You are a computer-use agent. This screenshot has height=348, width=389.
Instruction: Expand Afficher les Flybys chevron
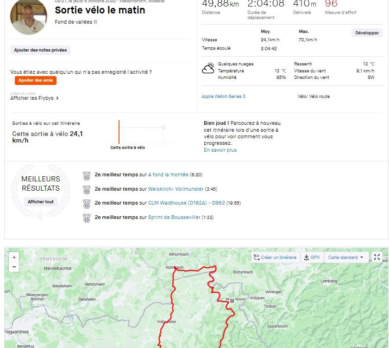pos(57,98)
